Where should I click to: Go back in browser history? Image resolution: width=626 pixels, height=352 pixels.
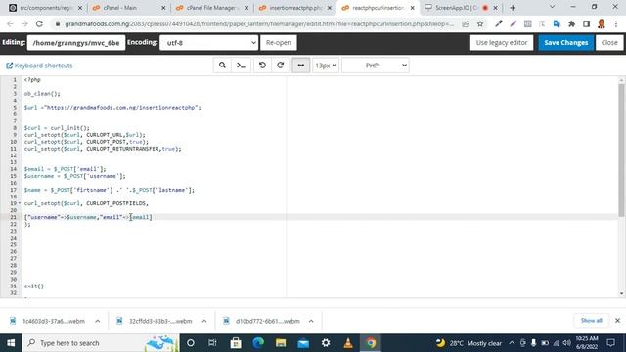coord(11,23)
